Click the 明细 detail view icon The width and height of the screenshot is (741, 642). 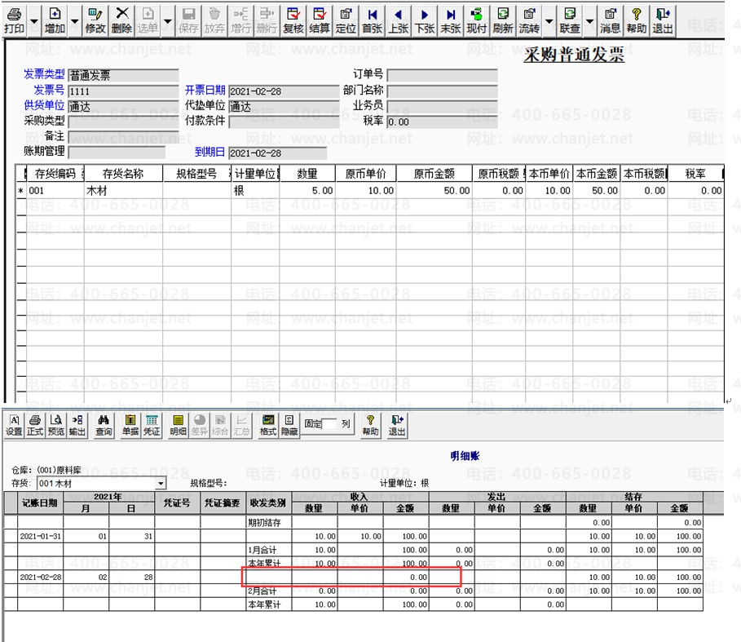(x=179, y=425)
